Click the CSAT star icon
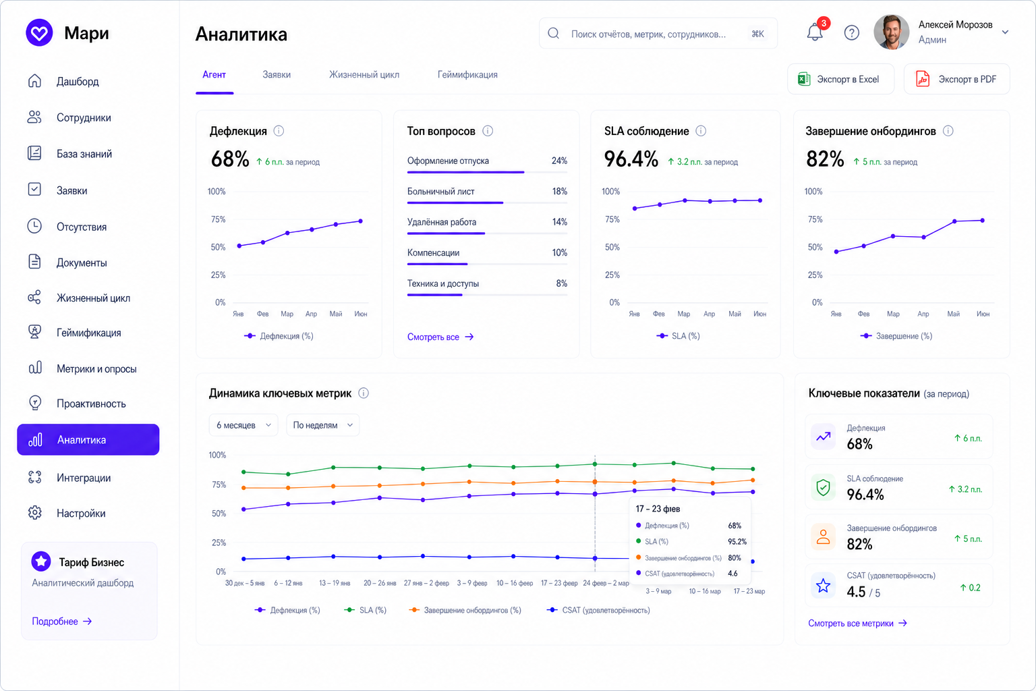This screenshot has height=691, width=1036. [824, 586]
